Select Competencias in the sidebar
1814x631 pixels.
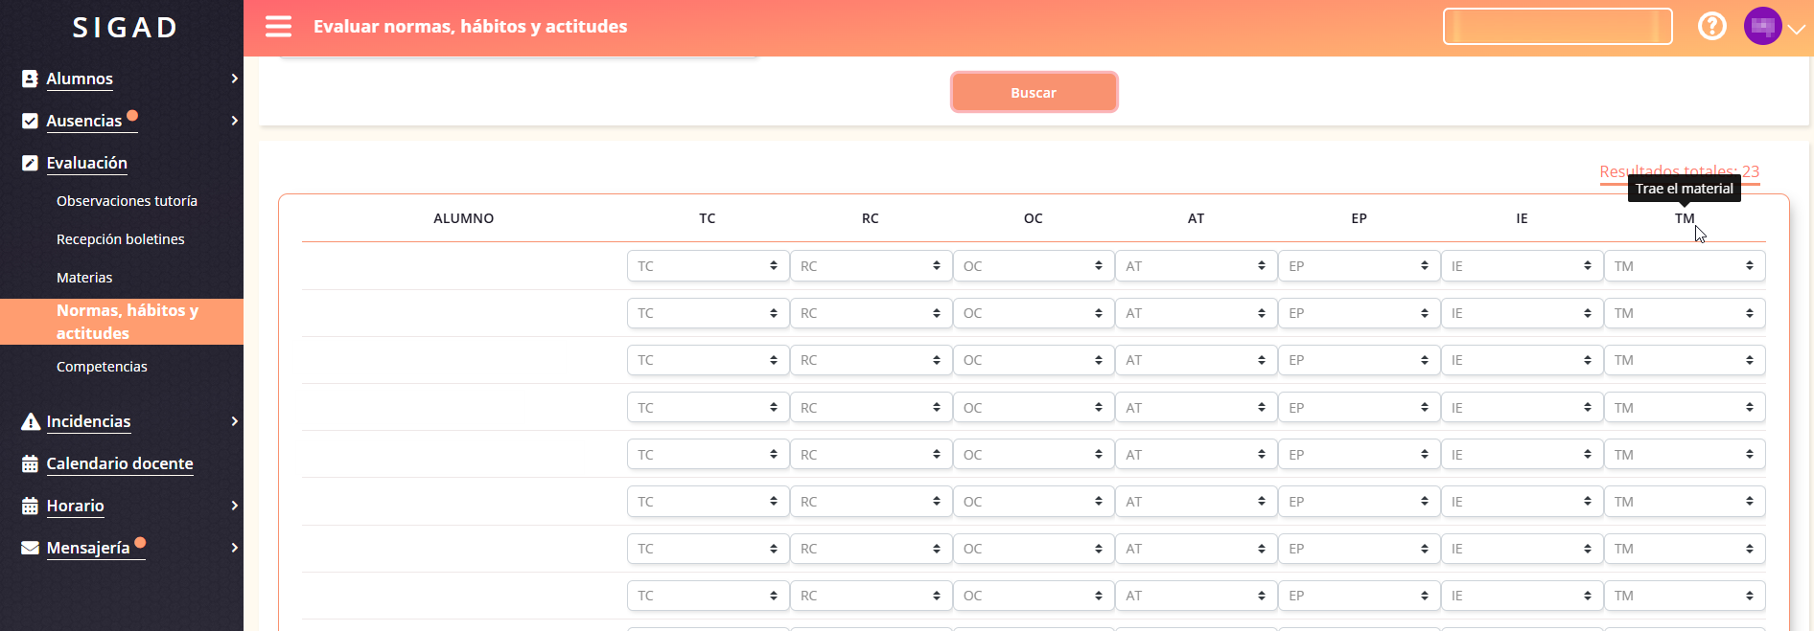point(102,367)
